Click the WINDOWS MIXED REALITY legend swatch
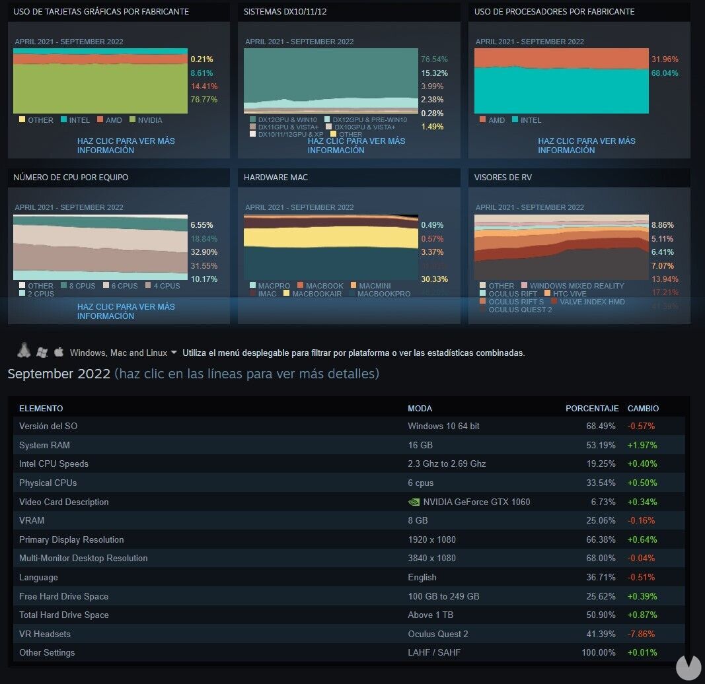The width and height of the screenshot is (705, 684). coord(524,285)
